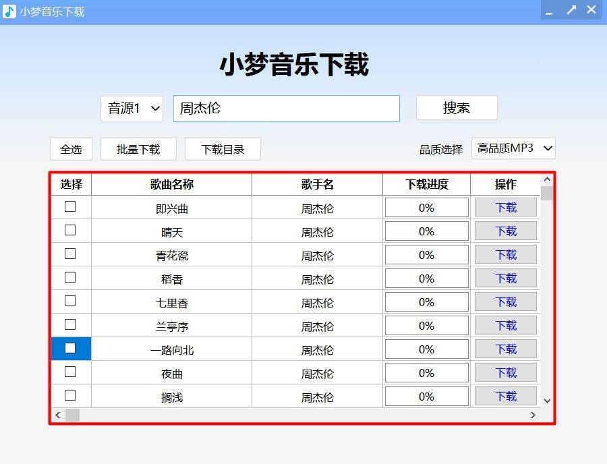Click the music note icon in the title bar
Image resolution: width=607 pixels, height=464 pixels.
(8, 10)
